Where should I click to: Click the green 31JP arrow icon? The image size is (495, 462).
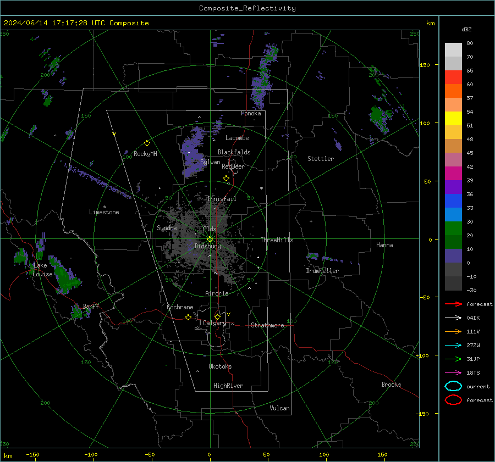click(453, 359)
